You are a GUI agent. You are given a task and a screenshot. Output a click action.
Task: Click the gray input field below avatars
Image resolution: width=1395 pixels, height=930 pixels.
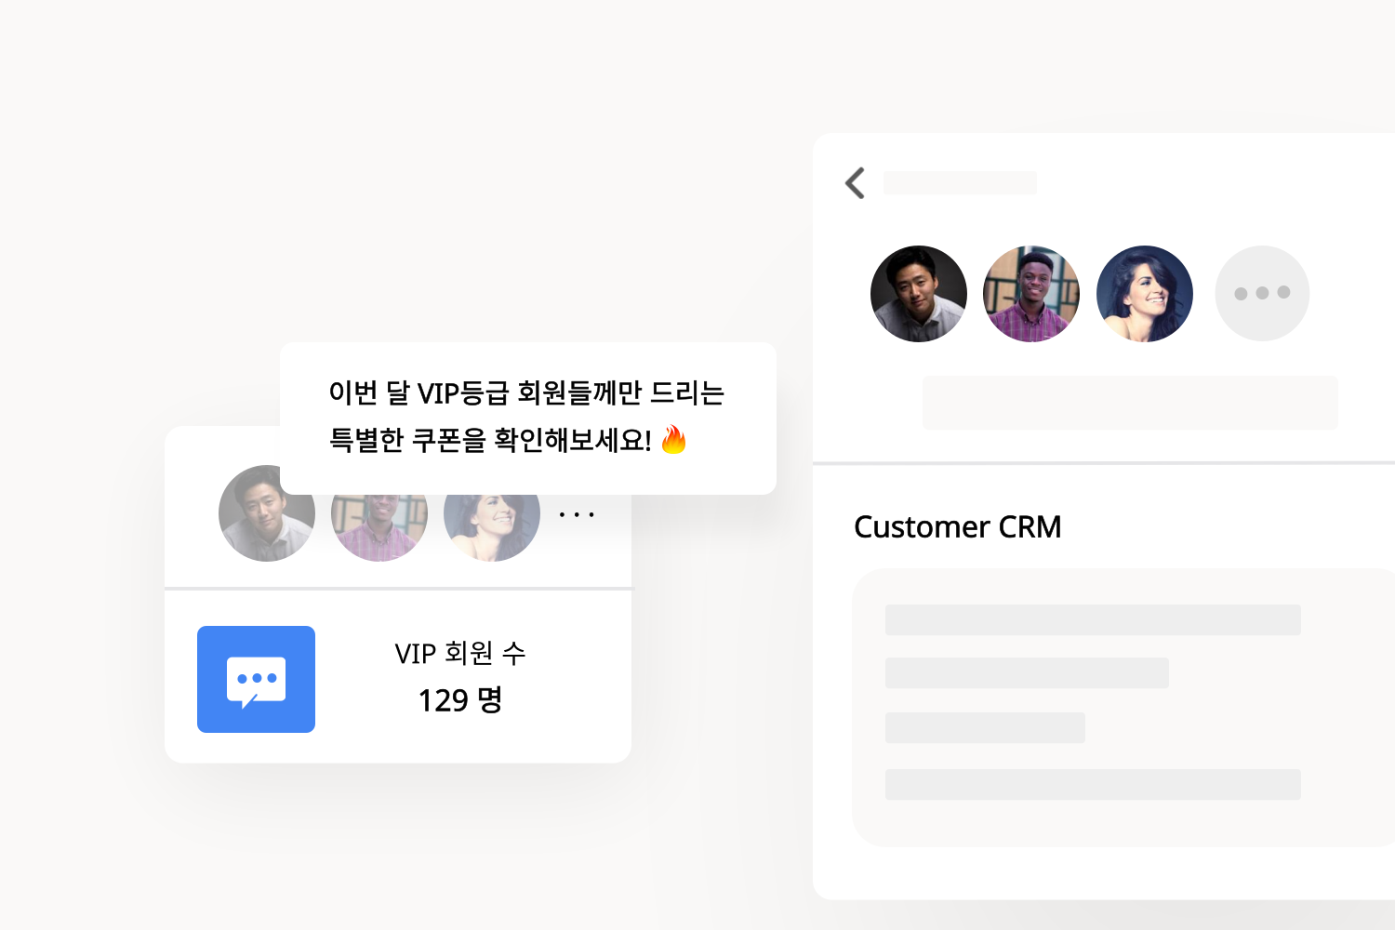pos(1130,403)
